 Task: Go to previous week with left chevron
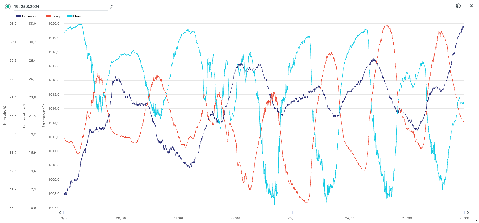tap(60, 213)
